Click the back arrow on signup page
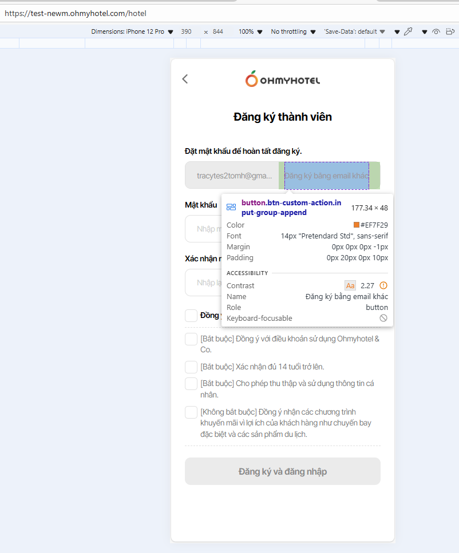This screenshot has height=553, width=459. click(185, 79)
